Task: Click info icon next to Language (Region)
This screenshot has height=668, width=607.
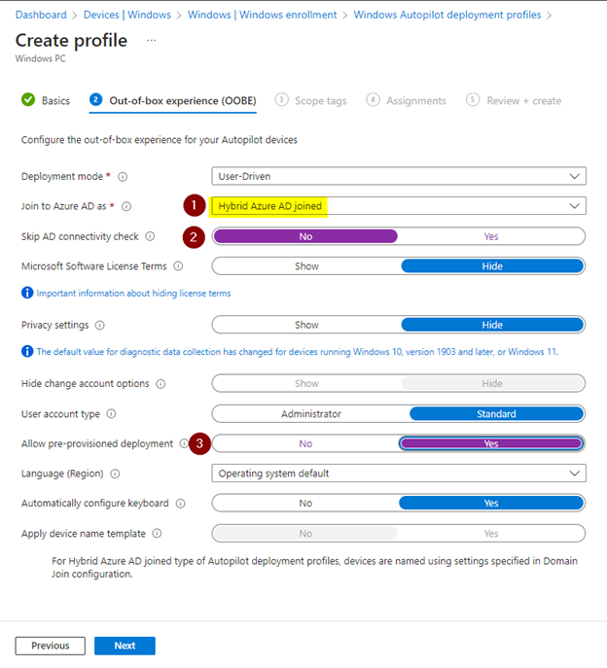Action: click(115, 474)
